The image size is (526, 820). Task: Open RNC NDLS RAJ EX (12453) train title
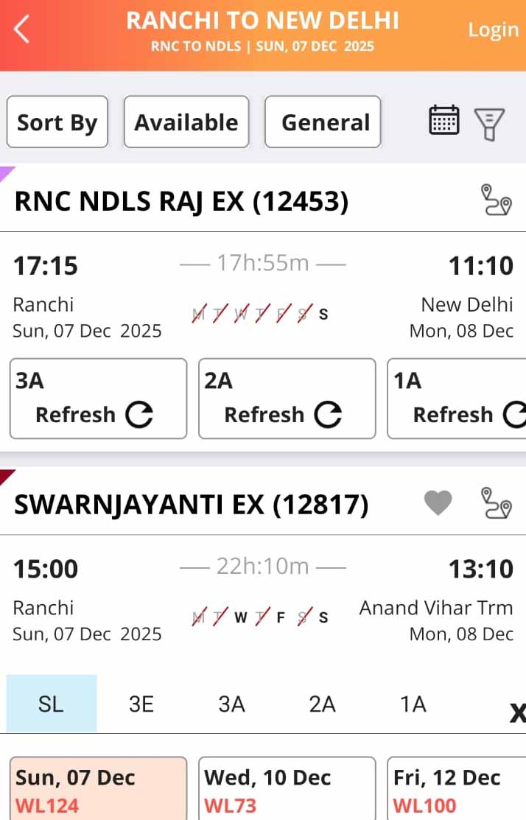coord(181,200)
